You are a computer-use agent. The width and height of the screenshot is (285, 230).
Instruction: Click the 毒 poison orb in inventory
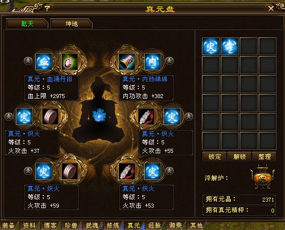pyautogui.click(x=230, y=46)
